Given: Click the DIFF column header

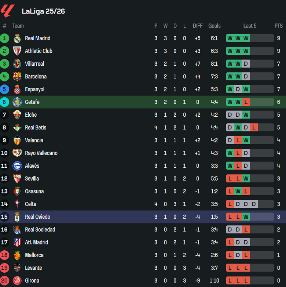Looking at the screenshot, I should 198,26.
